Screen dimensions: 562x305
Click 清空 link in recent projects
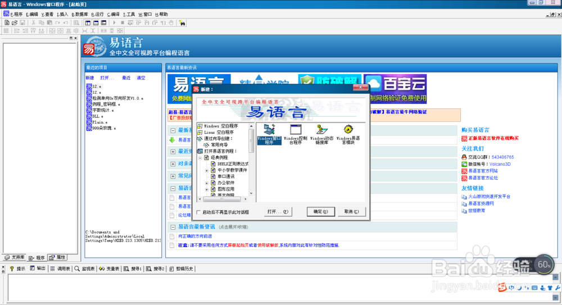coord(141,78)
